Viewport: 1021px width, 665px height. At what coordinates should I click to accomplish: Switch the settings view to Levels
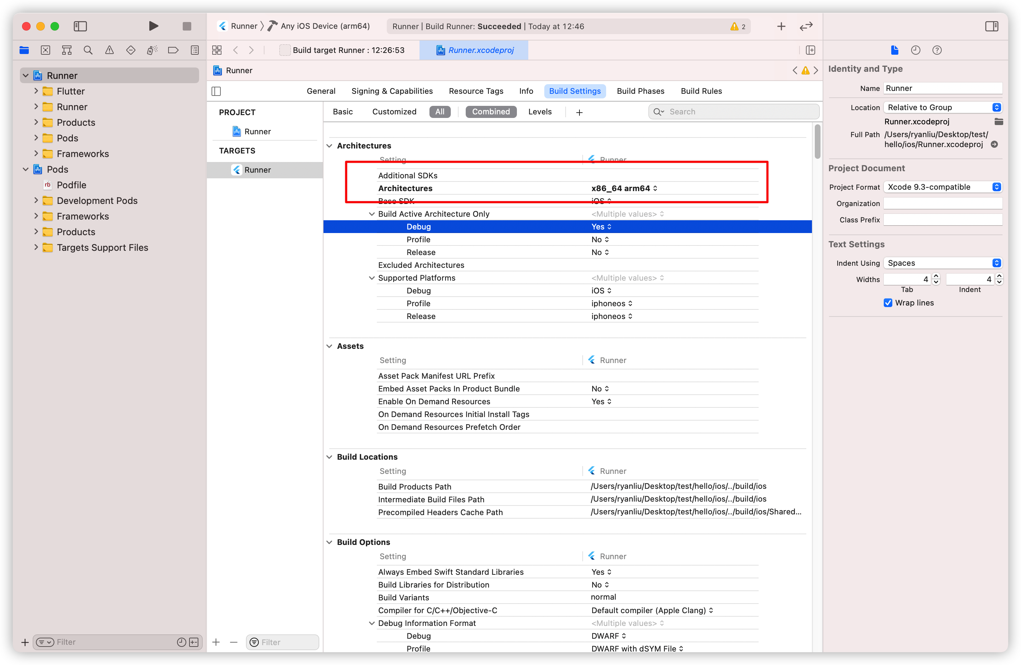coord(540,112)
